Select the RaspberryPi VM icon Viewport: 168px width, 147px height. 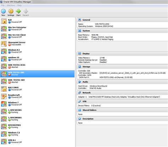click(x=4, y=96)
